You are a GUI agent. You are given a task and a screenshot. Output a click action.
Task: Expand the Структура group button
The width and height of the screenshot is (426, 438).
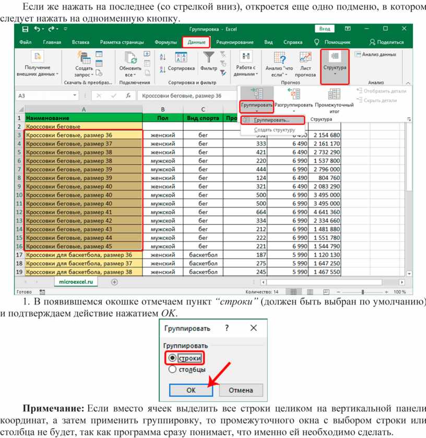(335, 67)
